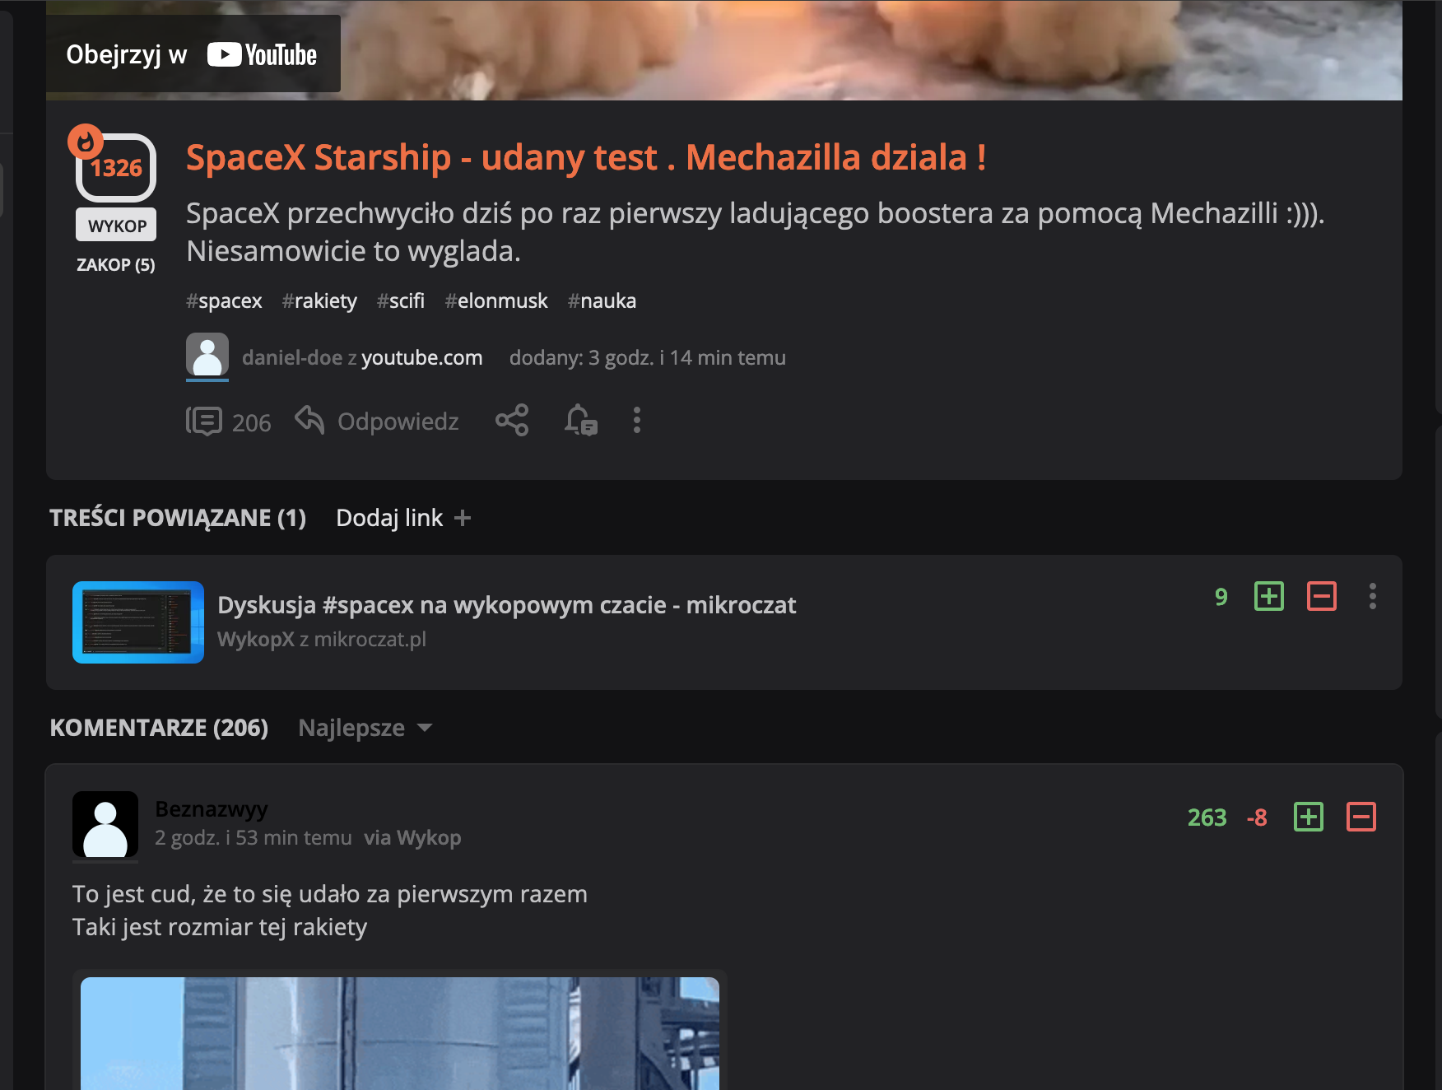The image size is (1442, 1090).
Task: Upvote Beznazwyy's comment with the green plus
Action: tap(1309, 817)
